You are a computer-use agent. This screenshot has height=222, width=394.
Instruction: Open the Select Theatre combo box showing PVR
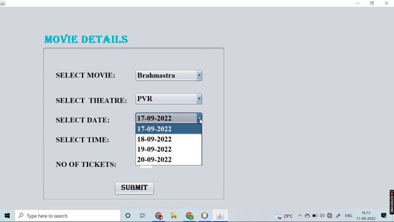169,99
